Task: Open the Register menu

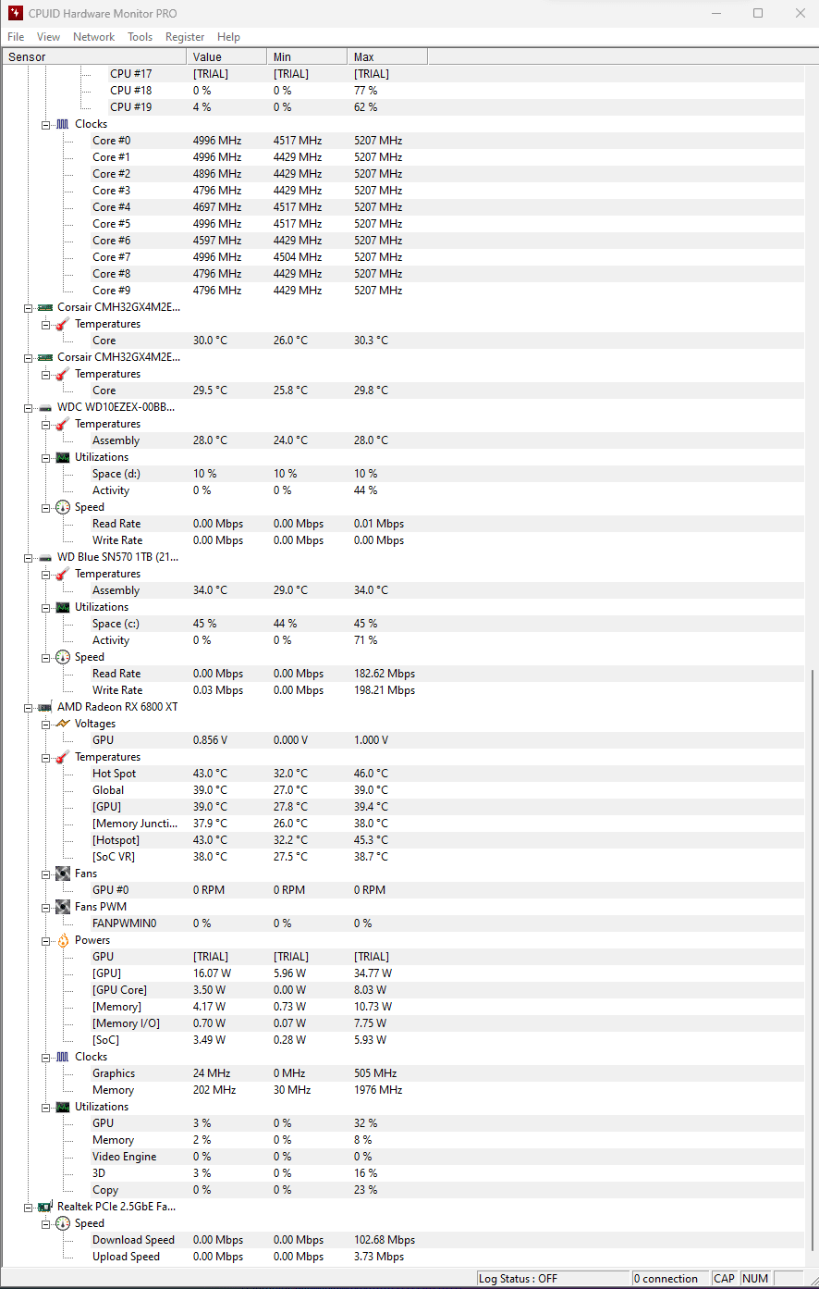Action: 185,37
